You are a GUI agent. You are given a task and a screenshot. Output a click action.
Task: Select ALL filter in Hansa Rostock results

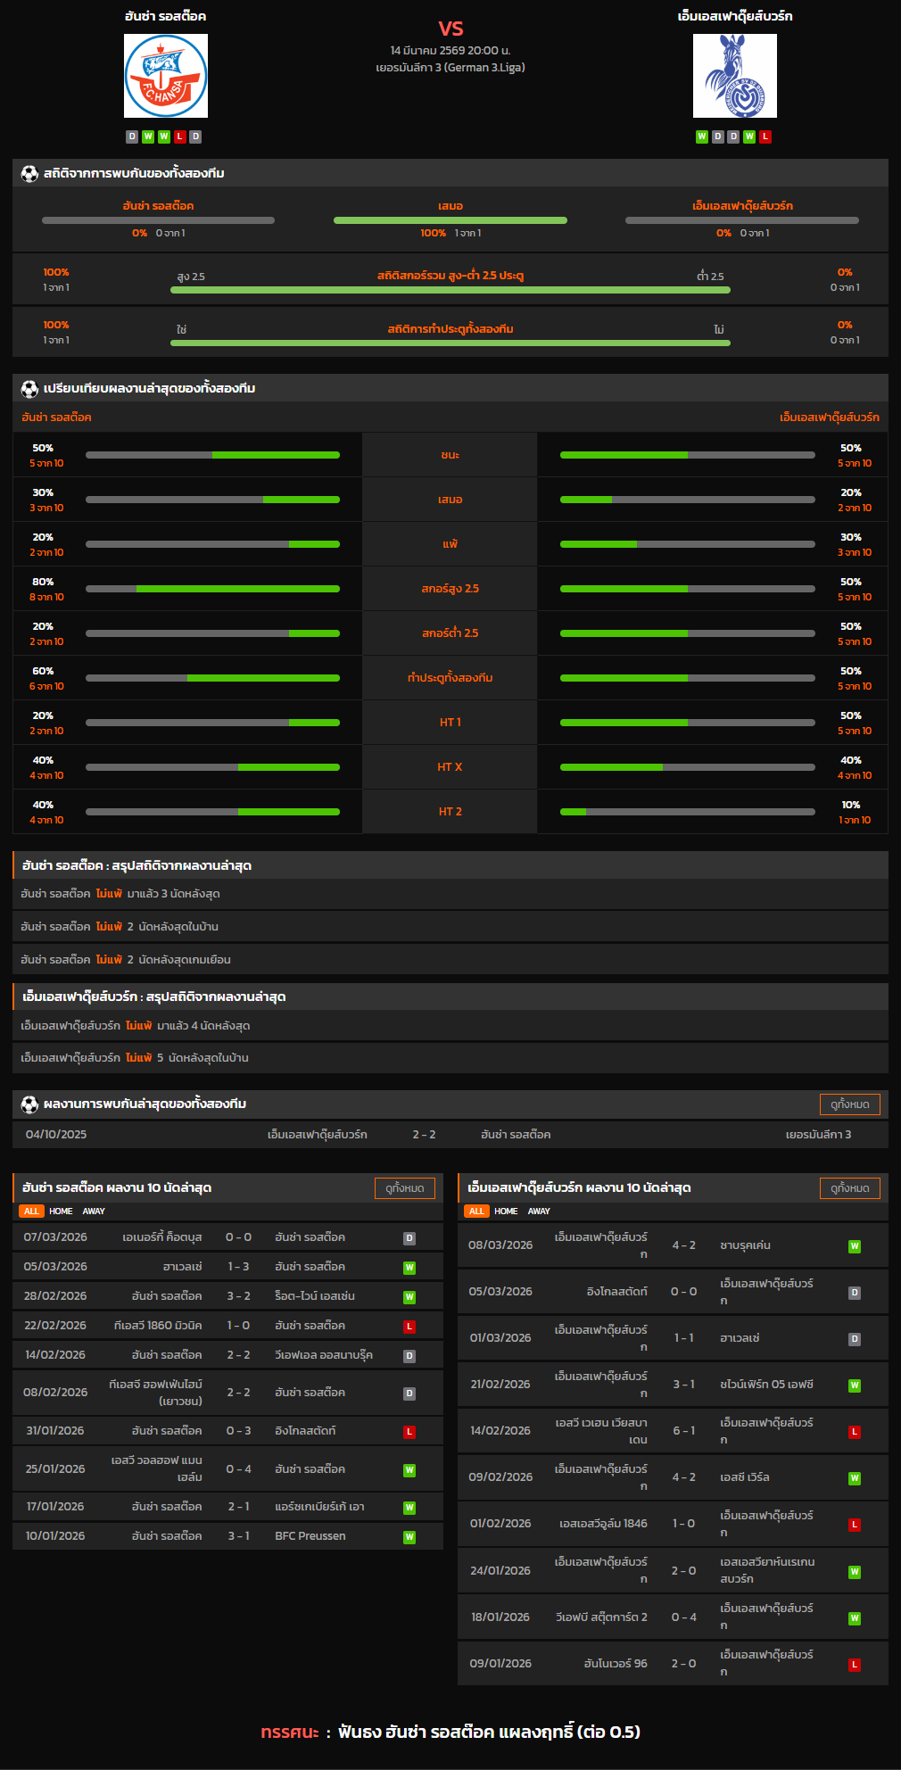31,1212
